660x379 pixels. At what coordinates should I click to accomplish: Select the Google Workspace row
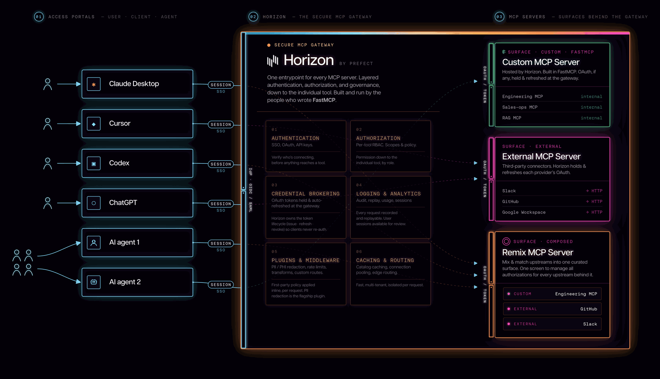pyautogui.click(x=552, y=212)
